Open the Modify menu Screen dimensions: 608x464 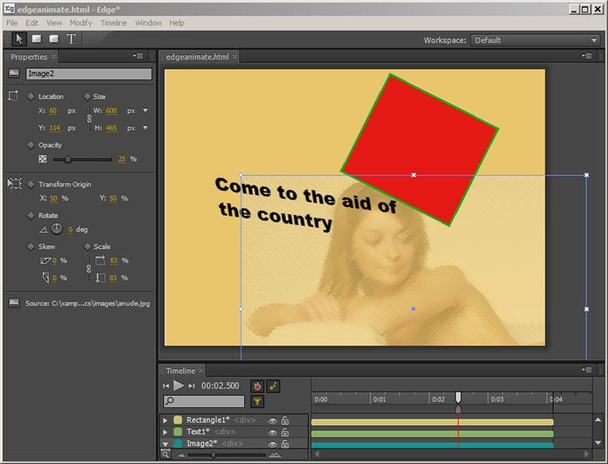point(81,23)
